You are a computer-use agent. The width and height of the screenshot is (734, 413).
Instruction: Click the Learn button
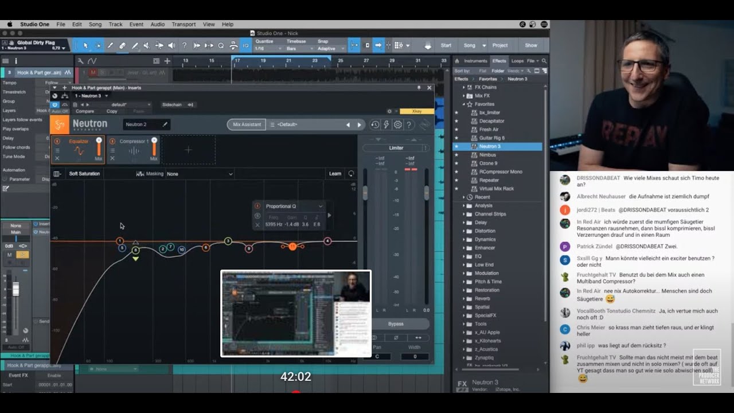(x=335, y=174)
